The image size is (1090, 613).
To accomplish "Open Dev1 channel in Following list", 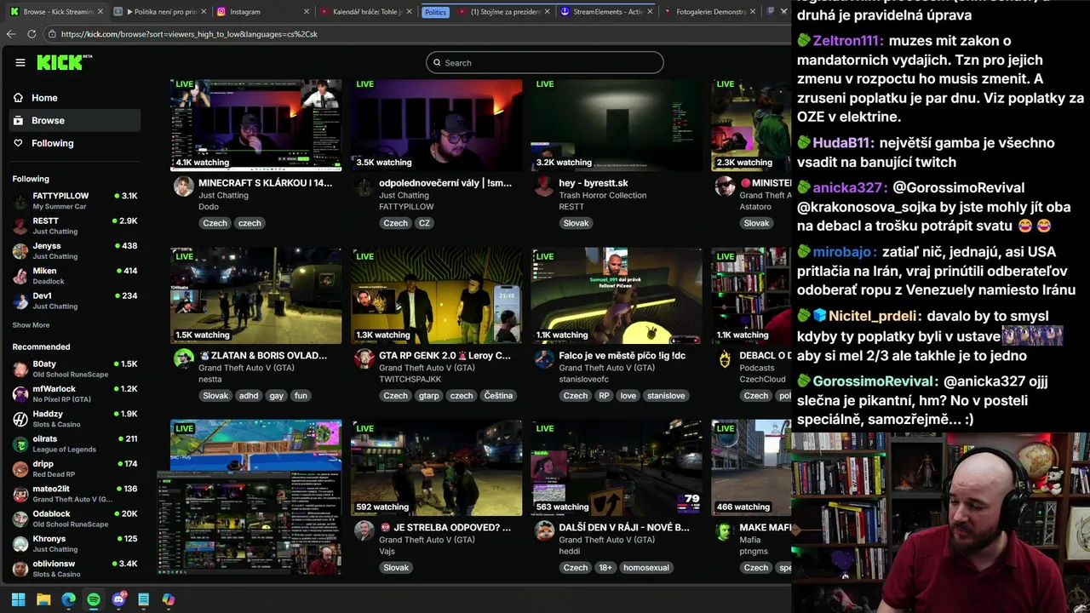I will pyautogui.click(x=75, y=301).
